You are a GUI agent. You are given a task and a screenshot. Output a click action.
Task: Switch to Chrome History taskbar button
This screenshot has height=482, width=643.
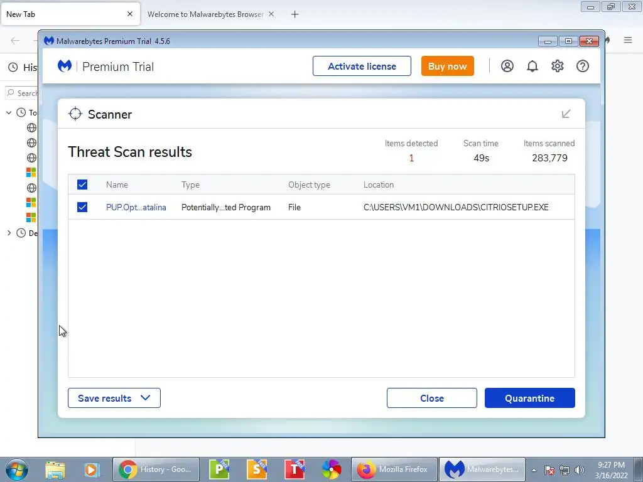[156, 469]
